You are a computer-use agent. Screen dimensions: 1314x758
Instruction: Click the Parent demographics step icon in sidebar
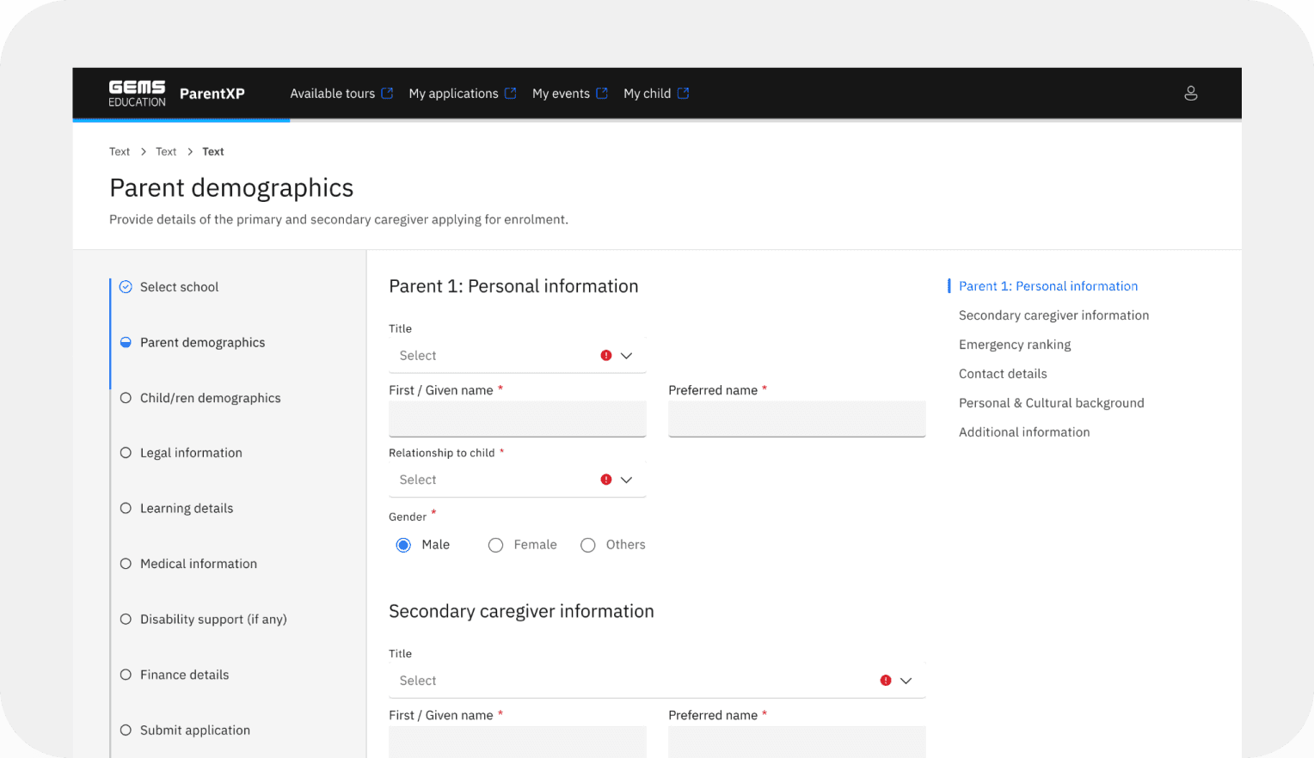coord(126,342)
